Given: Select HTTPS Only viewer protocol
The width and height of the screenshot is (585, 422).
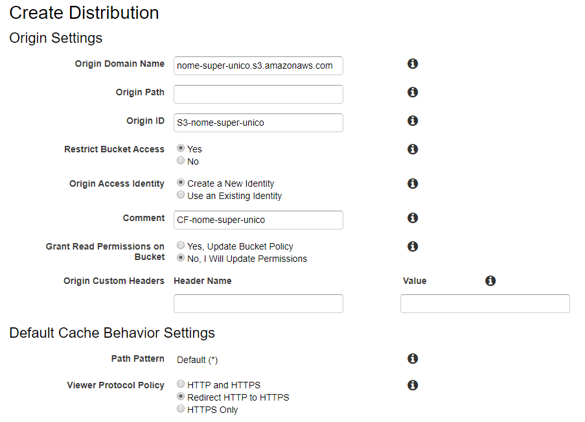Looking at the screenshot, I should pos(181,409).
